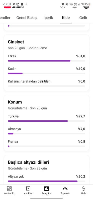Tap the Altyazı yok row
Image resolution: width=93 pixels, height=200 pixels.
[46, 178]
